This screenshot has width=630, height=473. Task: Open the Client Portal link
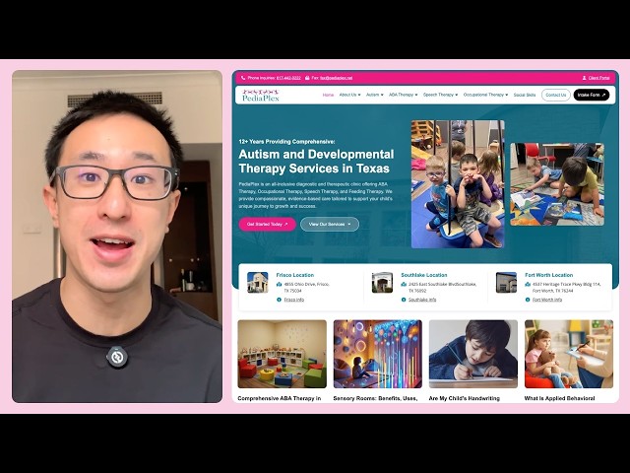(x=598, y=78)
